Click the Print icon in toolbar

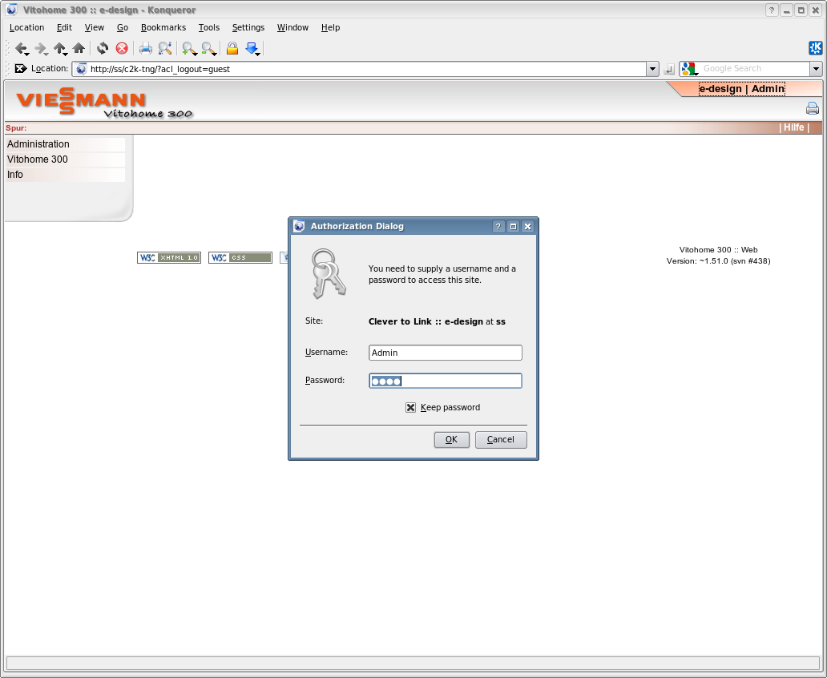click(145, 49)
